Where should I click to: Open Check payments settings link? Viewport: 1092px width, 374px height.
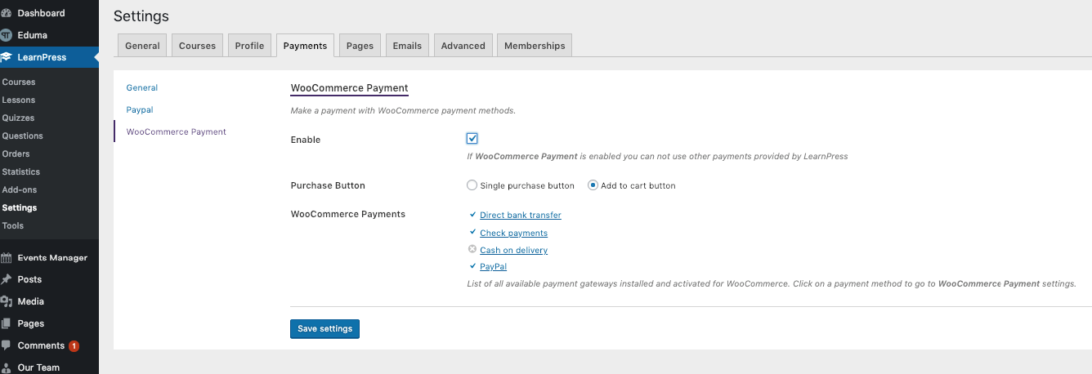click(x=513, y=234)
